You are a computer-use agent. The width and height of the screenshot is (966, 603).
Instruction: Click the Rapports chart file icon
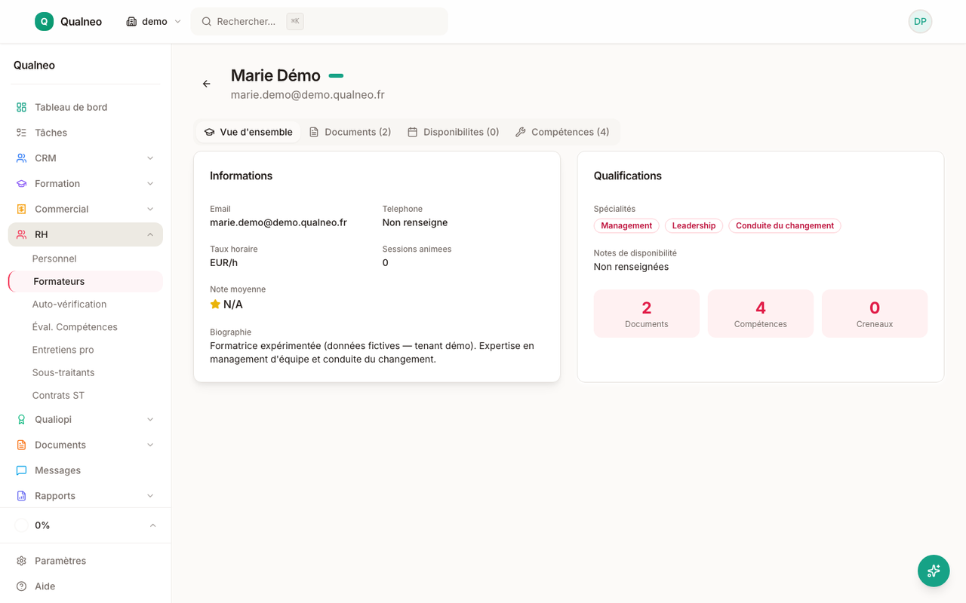point(21,496)
